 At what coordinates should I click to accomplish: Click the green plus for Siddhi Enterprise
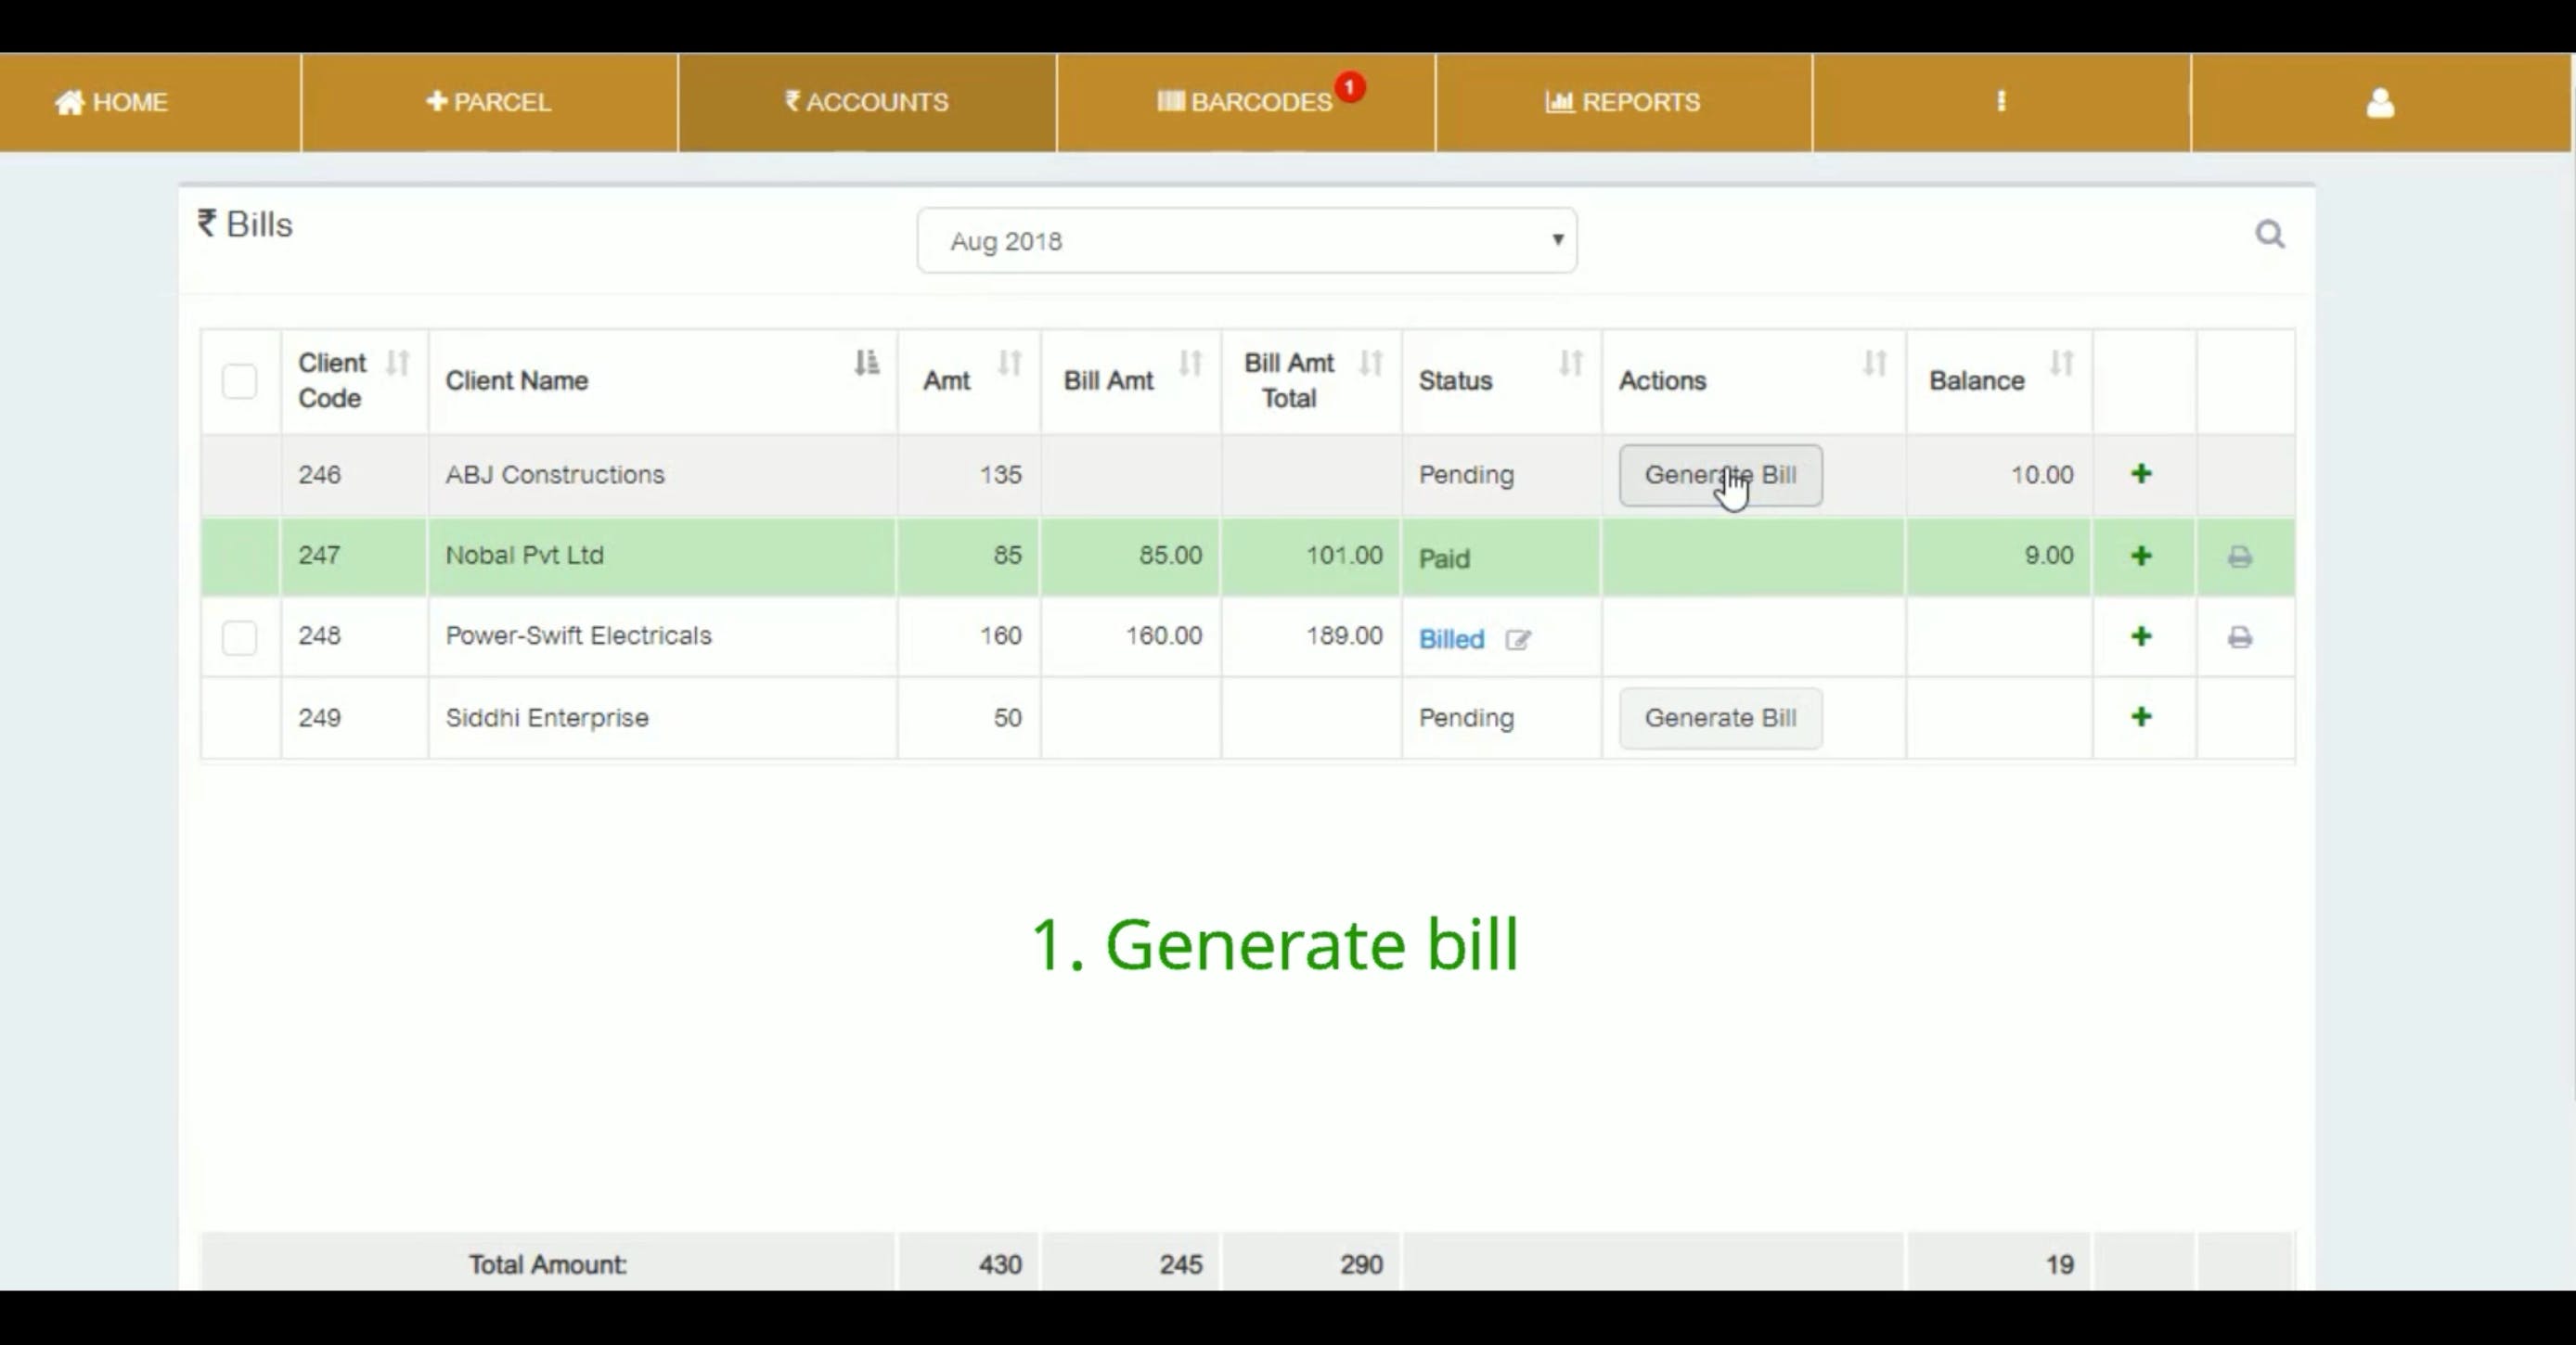coord(2140,716)
